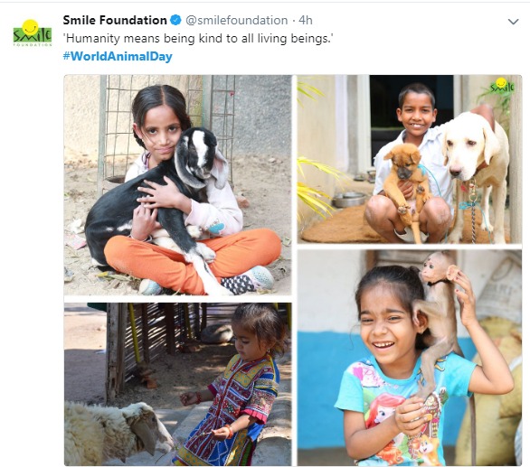Follow the #WorldAnimalDay hashtag

118,56
